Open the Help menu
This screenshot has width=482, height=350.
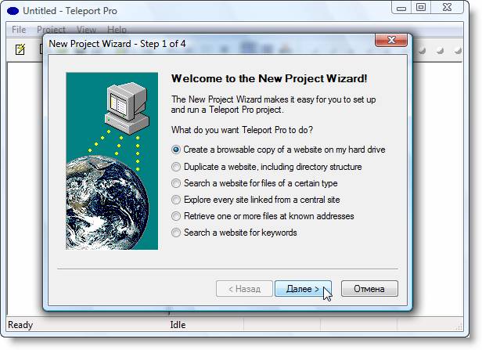click(117, 30)
